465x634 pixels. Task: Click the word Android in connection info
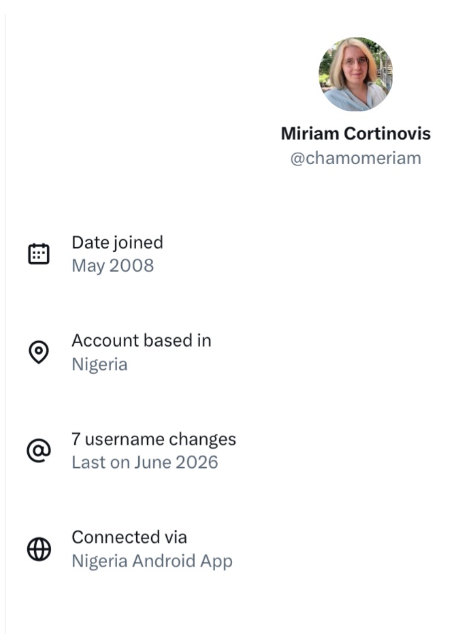(x=164, y=561)
